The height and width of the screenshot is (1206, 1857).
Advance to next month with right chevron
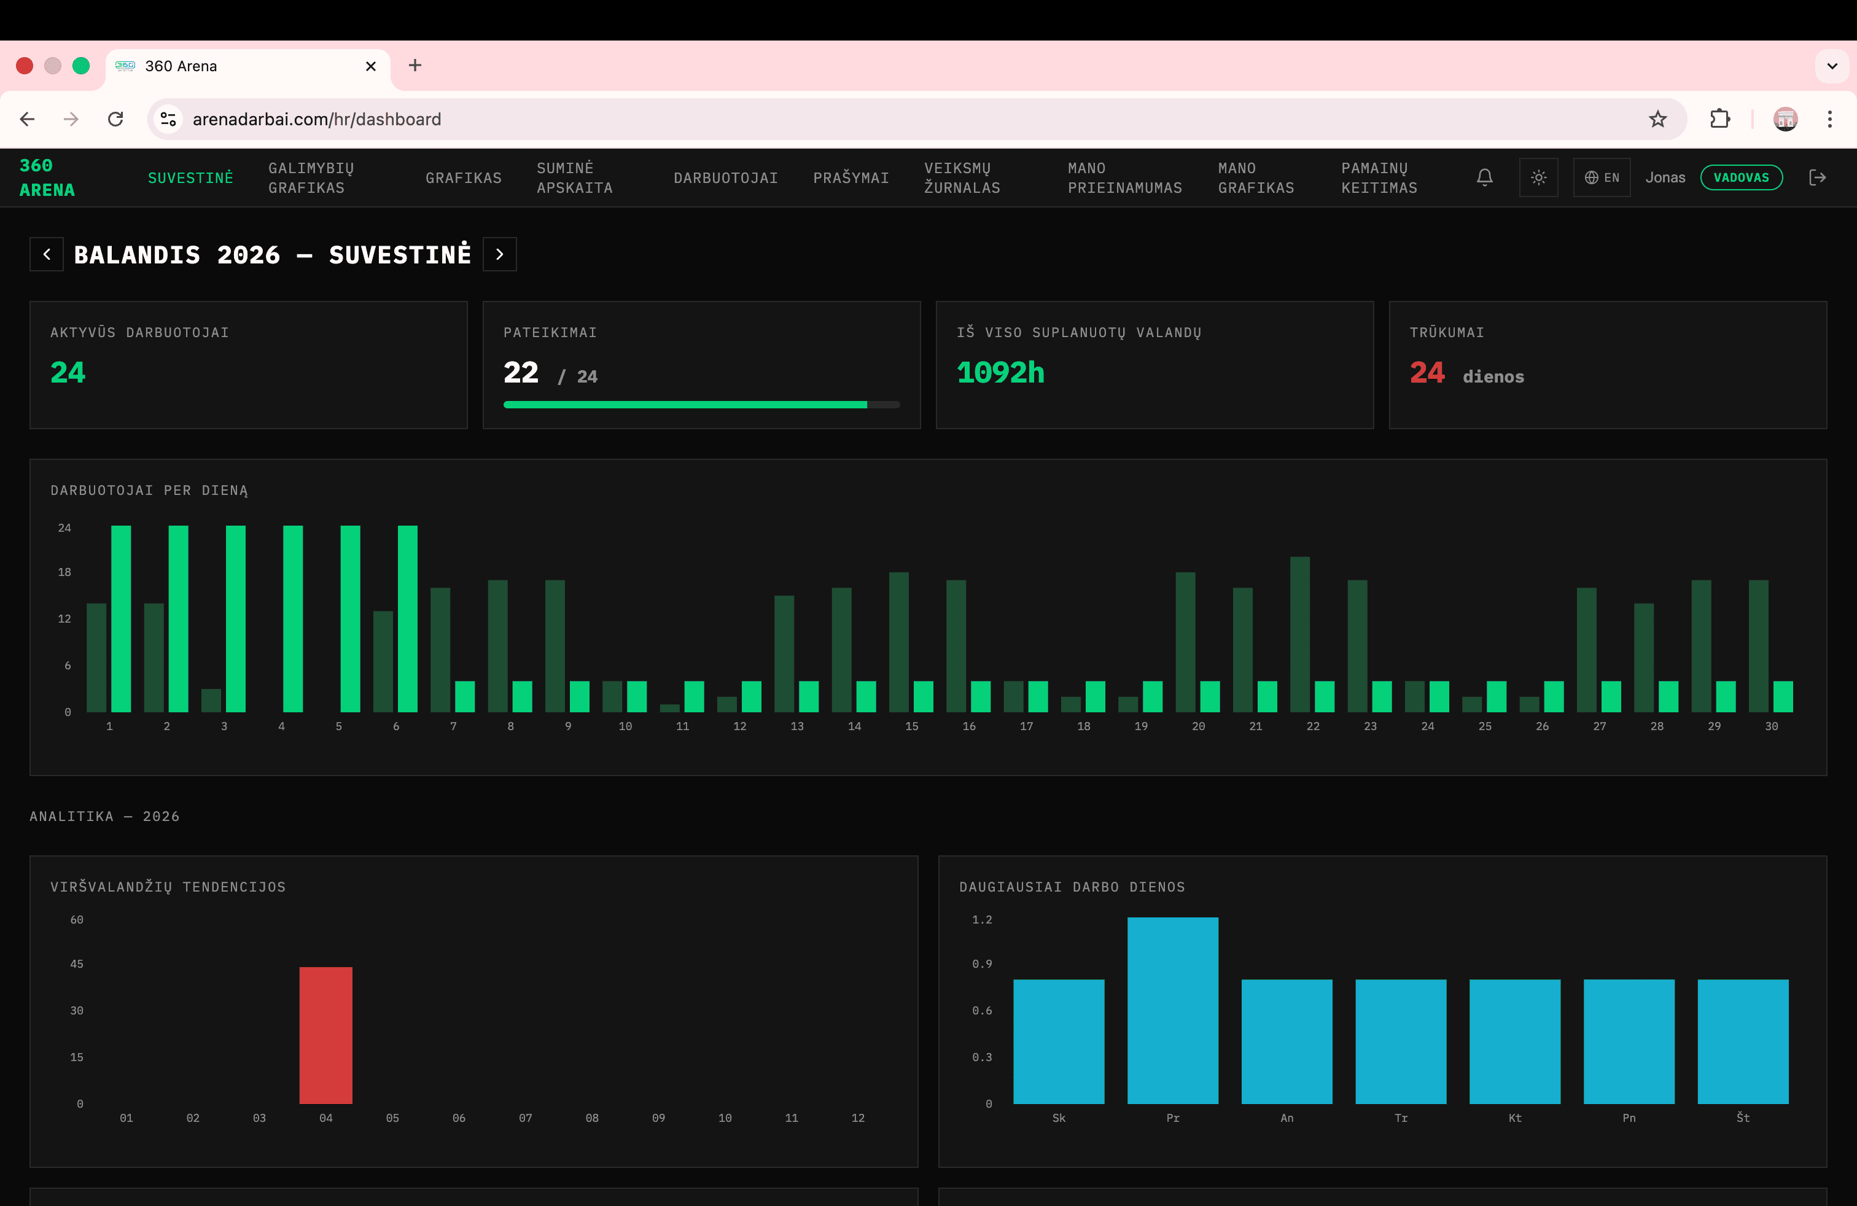point(499,254)
